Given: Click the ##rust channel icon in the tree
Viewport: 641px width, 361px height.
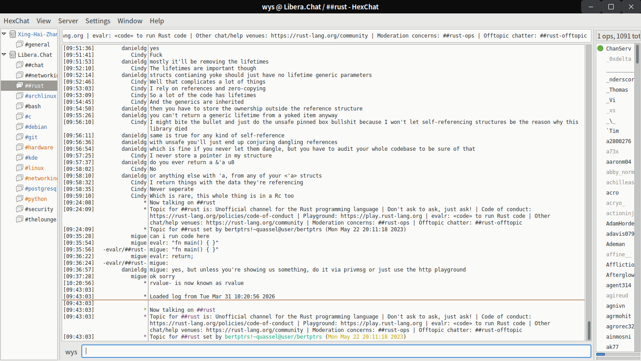Looking at the screenshot, I should click(x=20, y=85).
